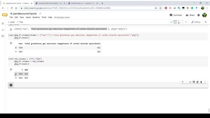The image size is (210, 118).
Task: Run the empty code cell
Action: (x=11, y=85)
